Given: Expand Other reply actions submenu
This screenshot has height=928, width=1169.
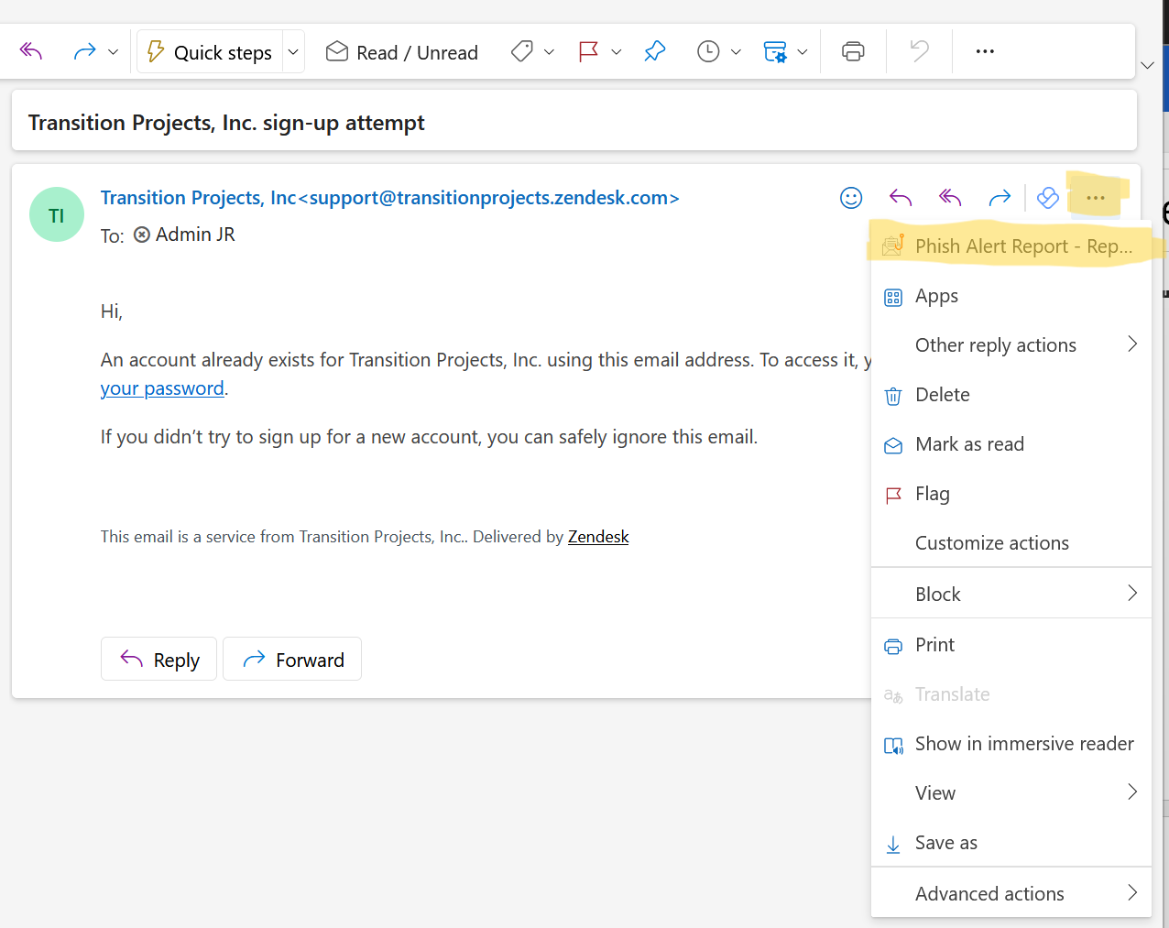Looking at the screenshot, I should (1011, 345).
